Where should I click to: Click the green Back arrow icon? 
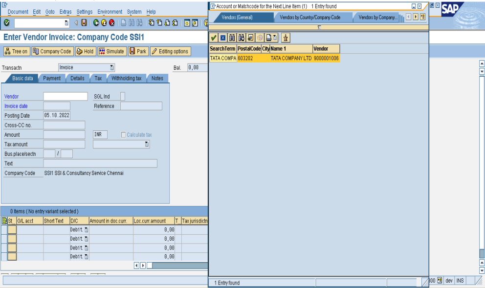click(x=96, y=23)
